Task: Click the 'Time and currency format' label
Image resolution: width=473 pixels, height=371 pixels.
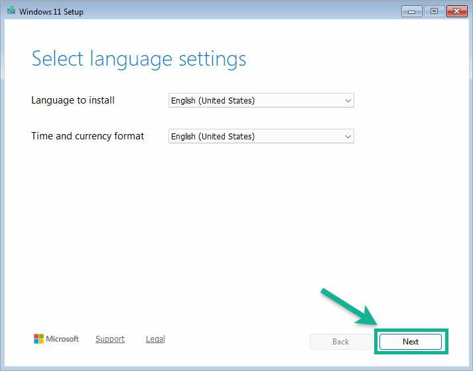Action: pyautogui.click(x=88, y=136)
